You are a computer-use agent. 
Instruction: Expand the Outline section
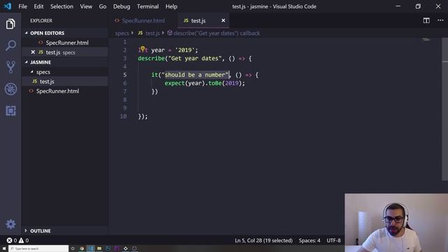pos(65,230)
